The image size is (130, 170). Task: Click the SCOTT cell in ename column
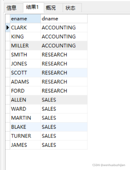coord(25,73)
